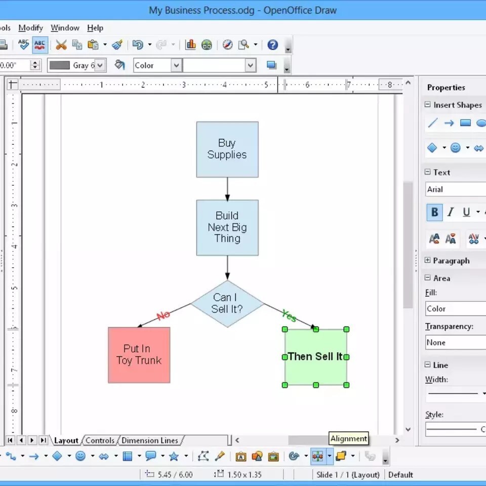Open the Navigator compass icon
This screenshot has width=486, height=486.
[227, 45]
